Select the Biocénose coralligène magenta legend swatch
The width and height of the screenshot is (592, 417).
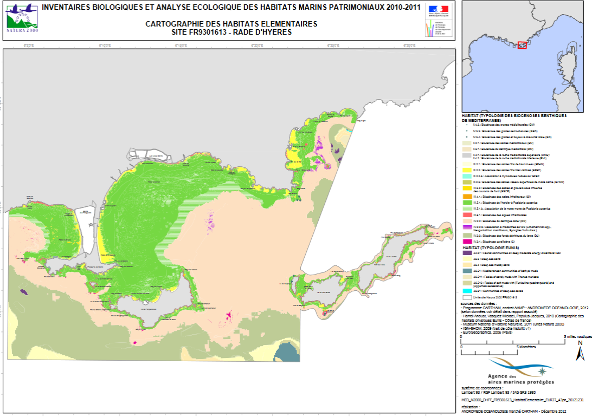click(466, 240)
